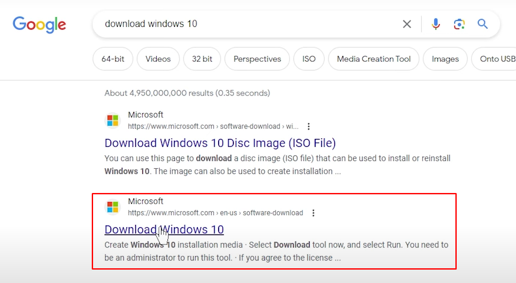The image size is (516, 283).
Task: Start a voice search with the microphone icon
Action: (x=435, y=24)
